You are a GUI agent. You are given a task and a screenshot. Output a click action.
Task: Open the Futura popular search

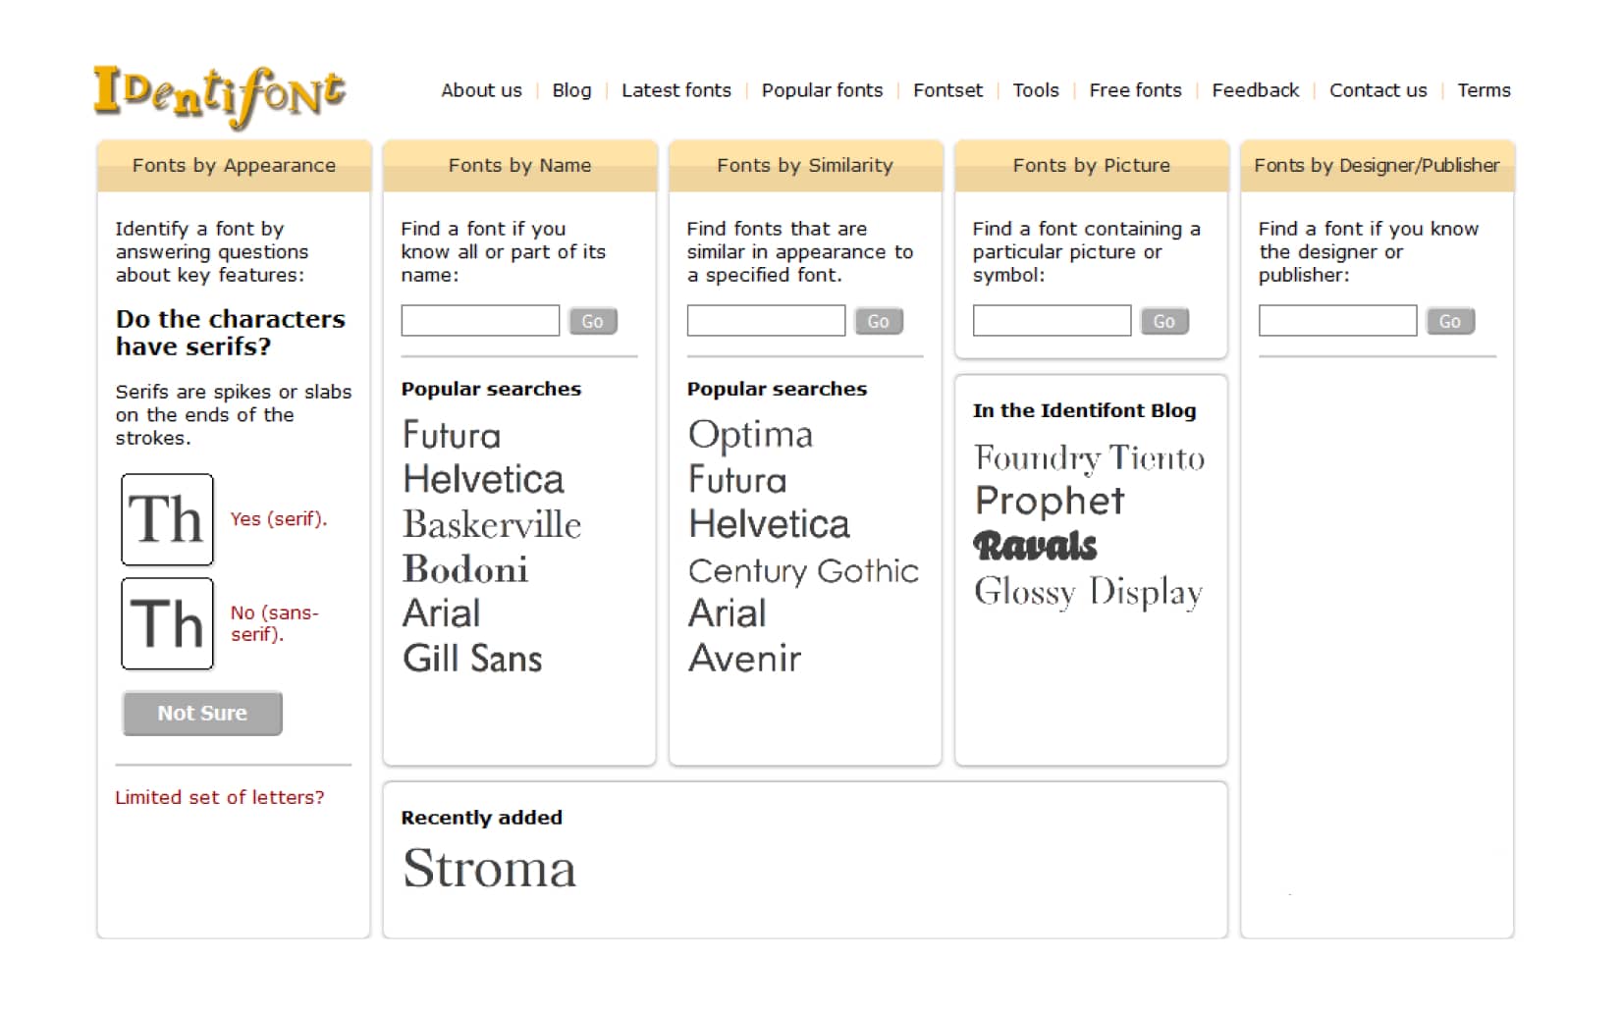451,436
